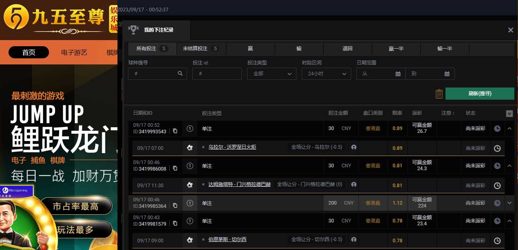Click the soccer ball icon for the 09/17 11:30 match
518x250 pixels.
point(190,185)
